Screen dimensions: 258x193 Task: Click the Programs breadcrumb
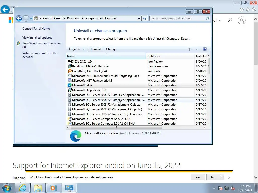point(73,18)
